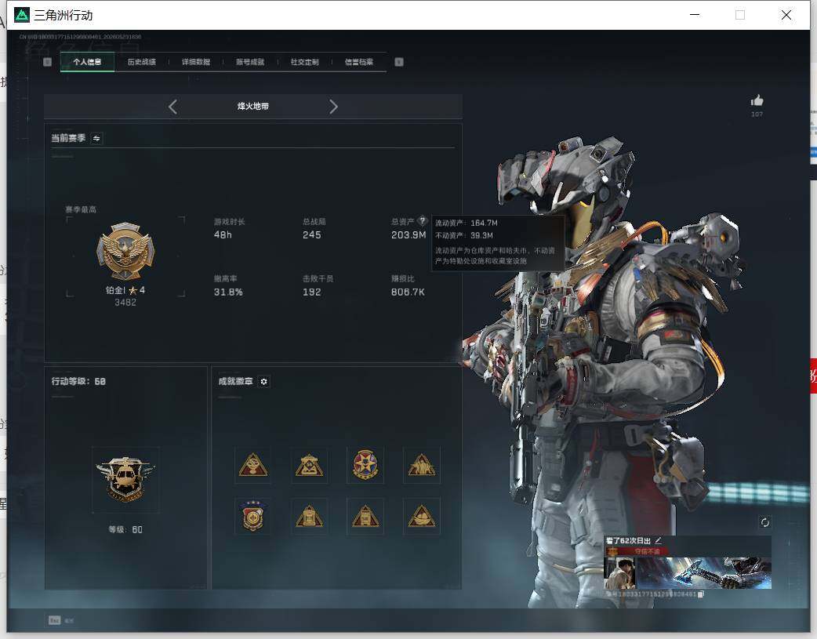
Task: Select the skull triangle achievement badge
Action: (253, 465)
